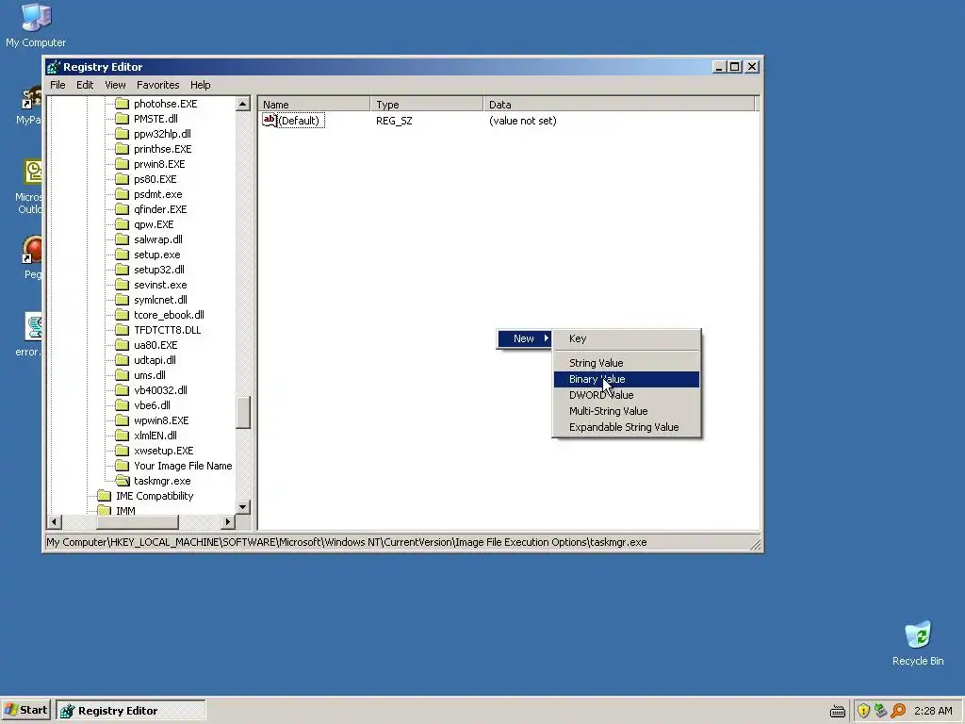965x724 pixels.
Task: Click Registry Editor taskbar button
Action: pyautogui.click(x=130, y=711)
